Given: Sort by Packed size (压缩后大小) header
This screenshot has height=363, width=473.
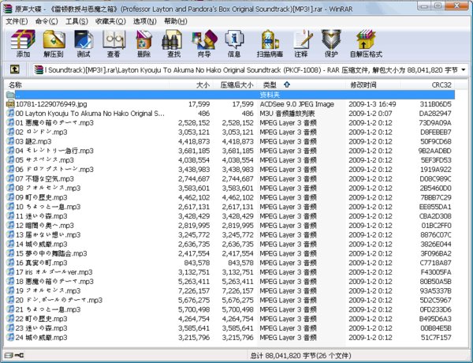Looking at the screenshot, I should (x=235, y=85).
